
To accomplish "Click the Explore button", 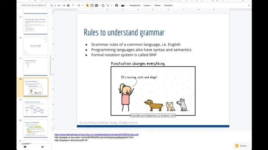I will [x=241, y=146].
